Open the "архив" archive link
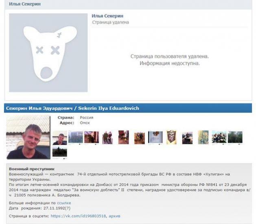This screenshot has width=256, height=224. click(114, 216)
